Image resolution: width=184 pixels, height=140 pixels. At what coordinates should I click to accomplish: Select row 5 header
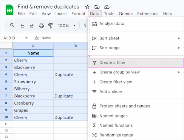coord(6,82)
